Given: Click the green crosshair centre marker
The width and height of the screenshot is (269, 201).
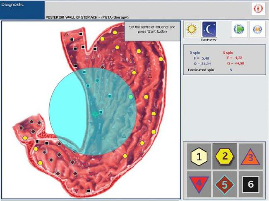Looking at the screenshot, I should pyautogui.click(x=95, y=114).
